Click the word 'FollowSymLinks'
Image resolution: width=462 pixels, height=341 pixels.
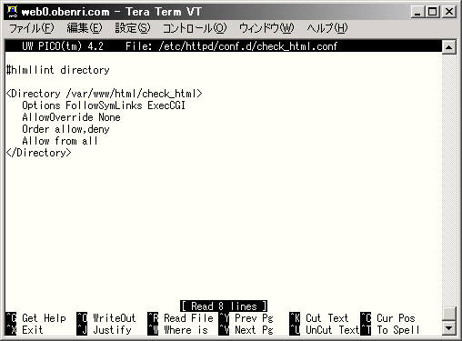(x=104, y=105)
